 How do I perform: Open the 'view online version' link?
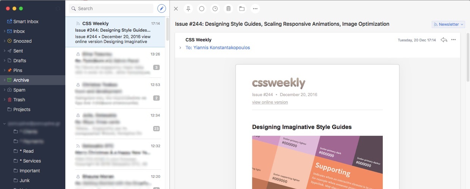[x=270, y=102]
